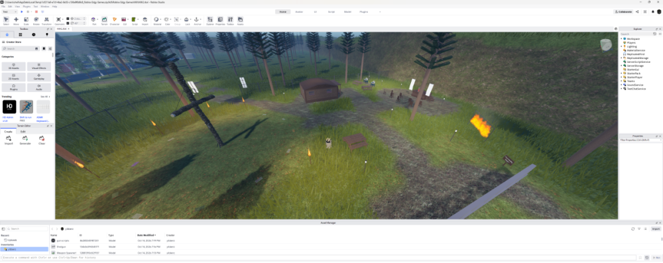The height and width of the screenshot is (263, 663).
Task: Pick the Scale tool
Action: tap(27, 21)
